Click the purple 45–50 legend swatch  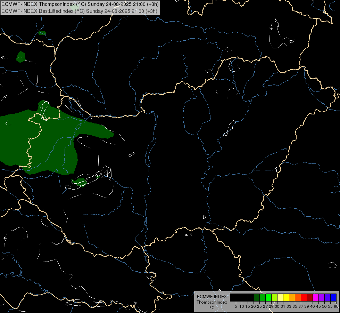click(x=322, y=297)
